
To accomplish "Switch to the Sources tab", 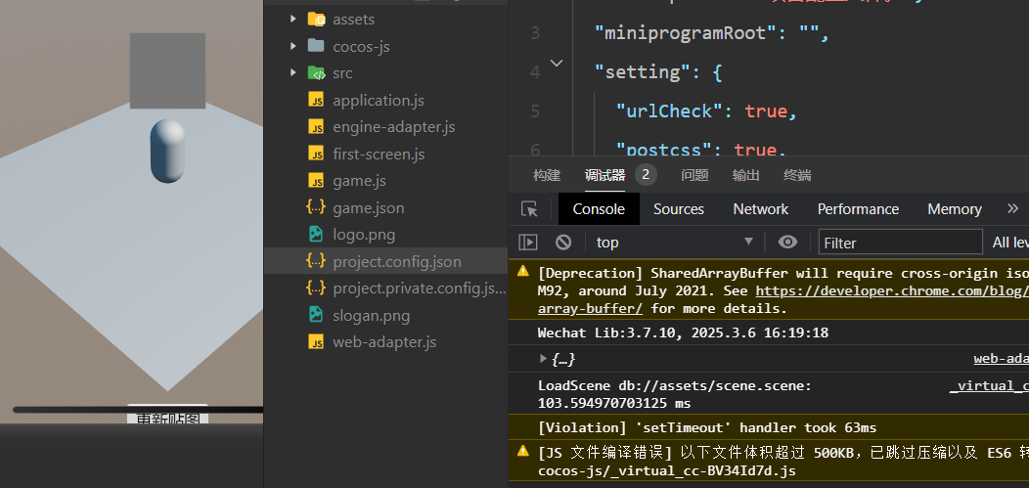I will (679, 209).
